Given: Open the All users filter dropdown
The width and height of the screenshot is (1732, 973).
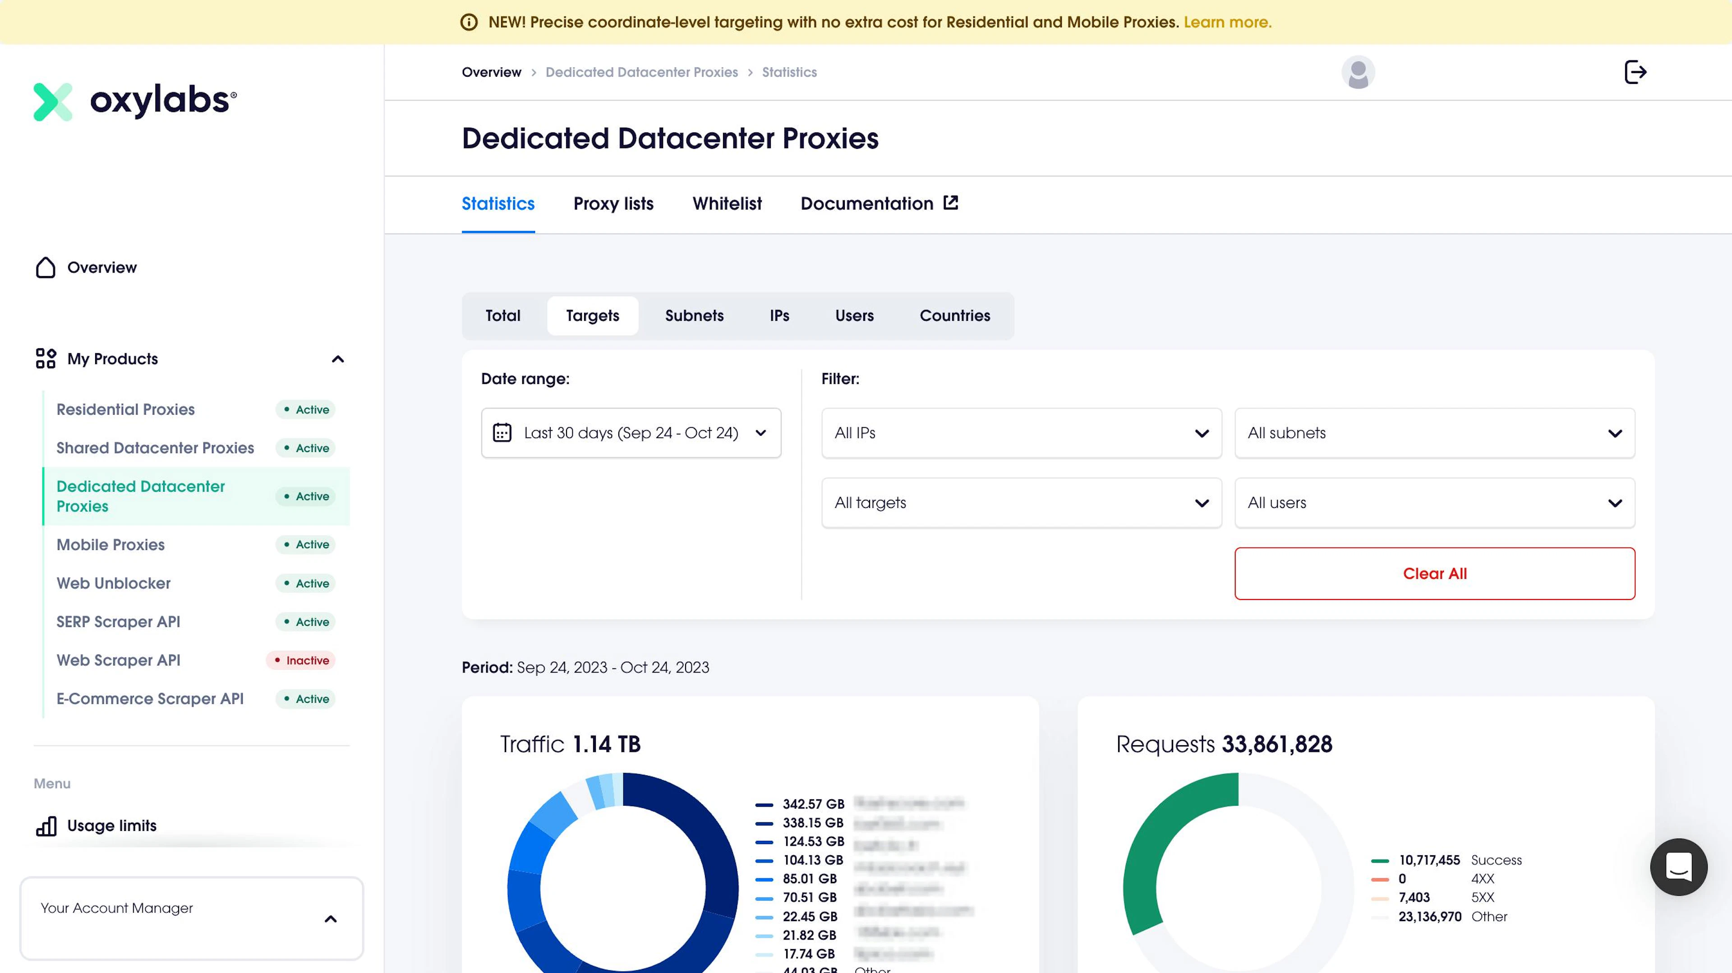Looking at the screenshot, I should point(1435,503).
